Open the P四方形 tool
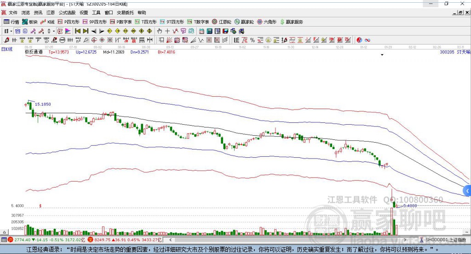Screen dimensions: 471x254 (x=69, y=22)
